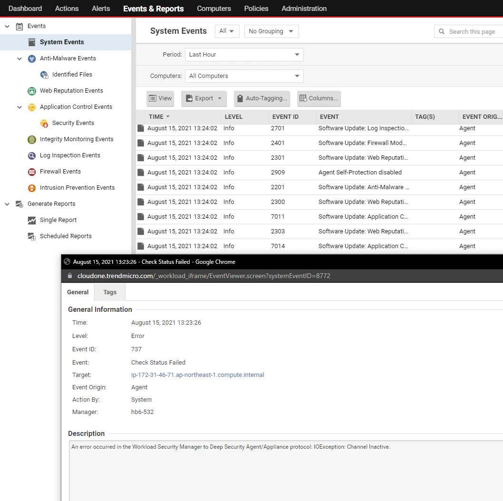The width and height of the screenshot is (503, 501).
Task: Collapse the Events tree node
Action: pyautogui.click(x=7, y=26)
